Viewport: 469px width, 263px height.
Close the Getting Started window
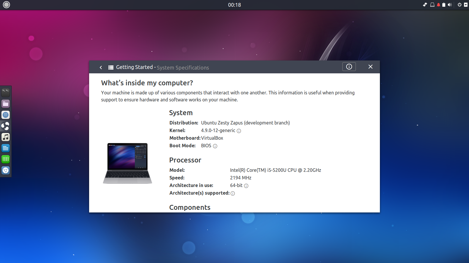tap(371, 67)
